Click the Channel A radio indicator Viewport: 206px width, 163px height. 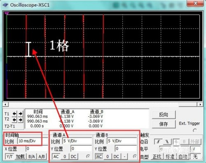point(88,156)
